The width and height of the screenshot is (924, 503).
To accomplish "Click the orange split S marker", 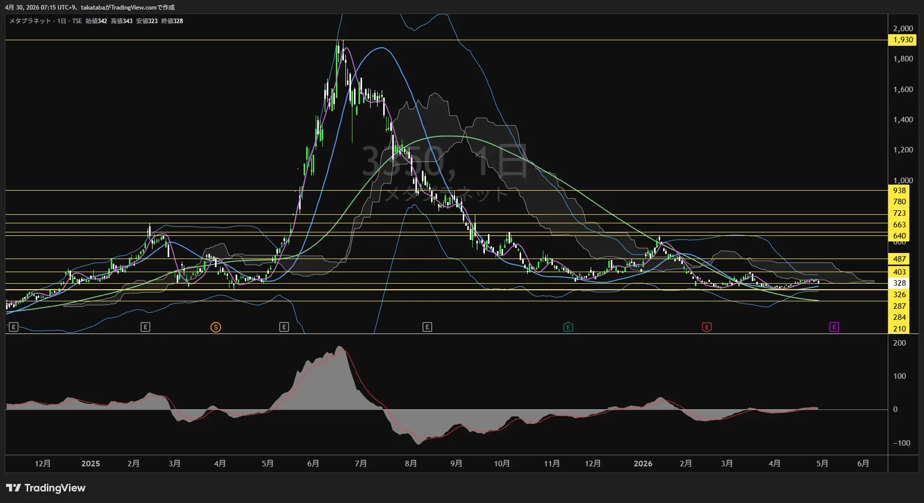I will click(x=216, y=327).
